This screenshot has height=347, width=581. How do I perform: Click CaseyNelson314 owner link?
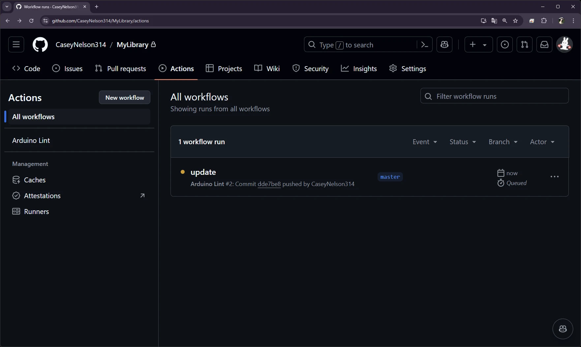(81, 44)
